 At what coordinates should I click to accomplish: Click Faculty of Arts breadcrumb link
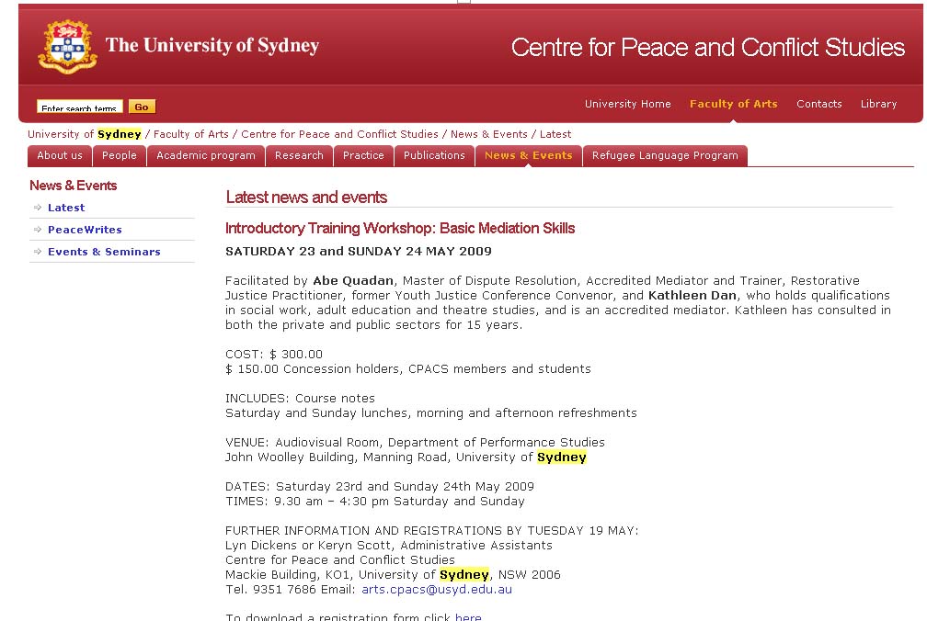pos(191,134)
